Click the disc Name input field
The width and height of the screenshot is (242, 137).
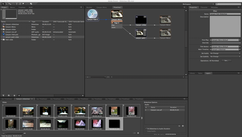(x=225, y=14)
